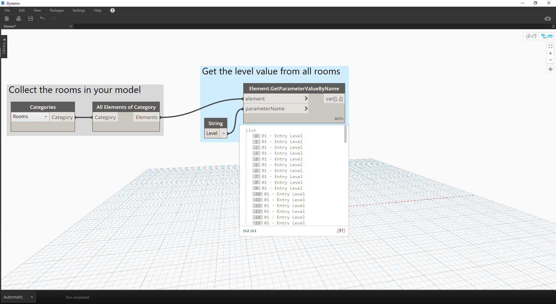Open the Edit menu
556x304 pixels.
point(22,10)
